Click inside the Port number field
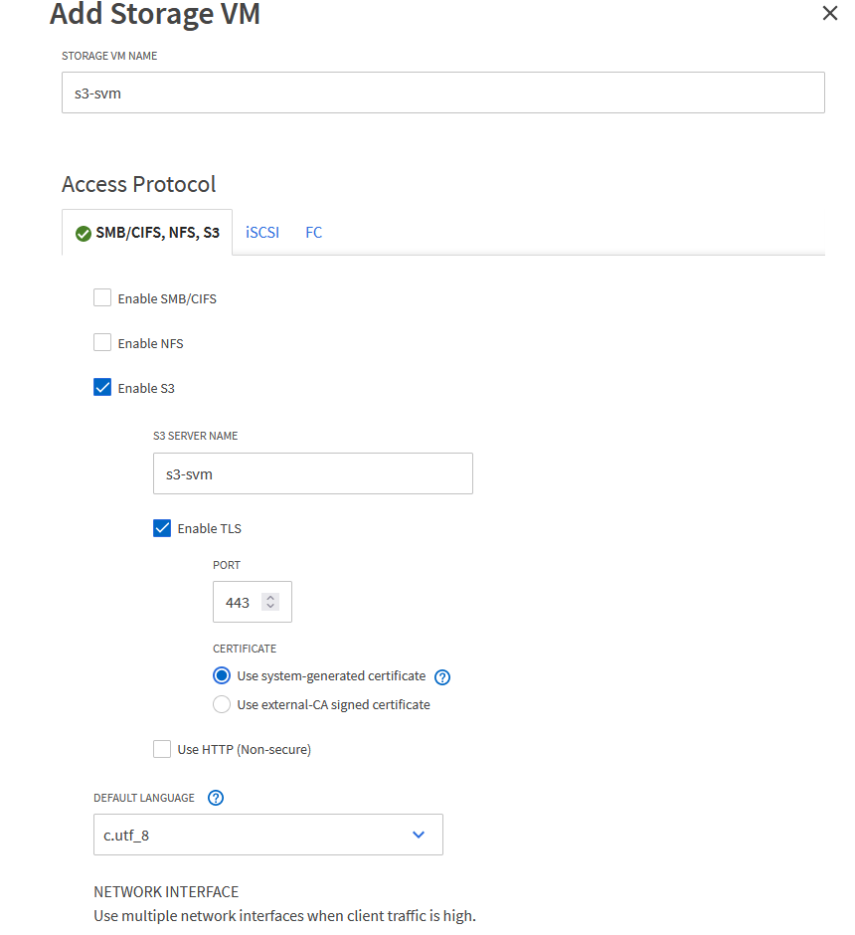 (x=239, y=603)
